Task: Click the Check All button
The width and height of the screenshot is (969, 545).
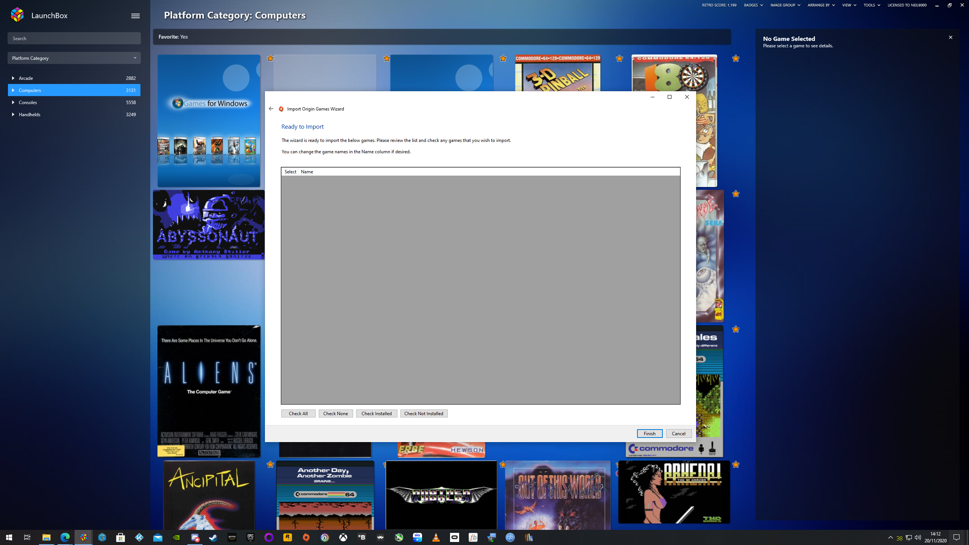Action: tap(298, 413)
